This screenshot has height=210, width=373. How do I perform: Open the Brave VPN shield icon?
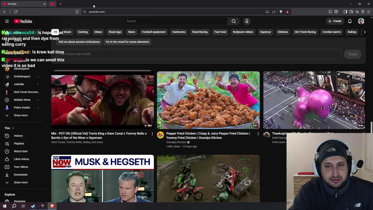[363, 12]
